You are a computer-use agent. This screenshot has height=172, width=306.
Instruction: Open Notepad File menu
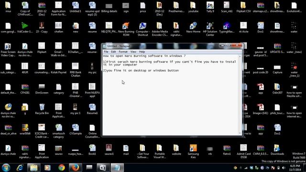click(106, 52)
